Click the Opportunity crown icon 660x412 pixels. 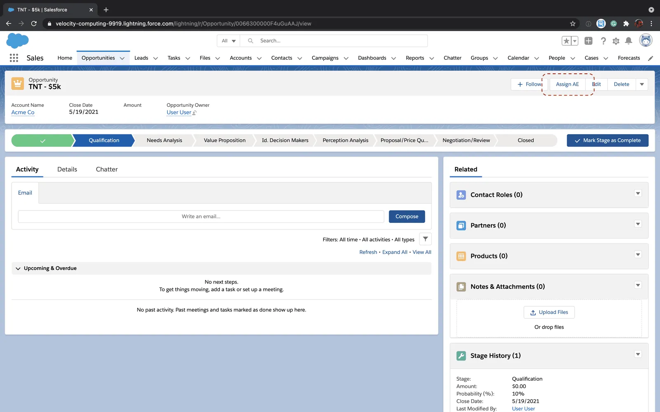(x=17, y=84)
